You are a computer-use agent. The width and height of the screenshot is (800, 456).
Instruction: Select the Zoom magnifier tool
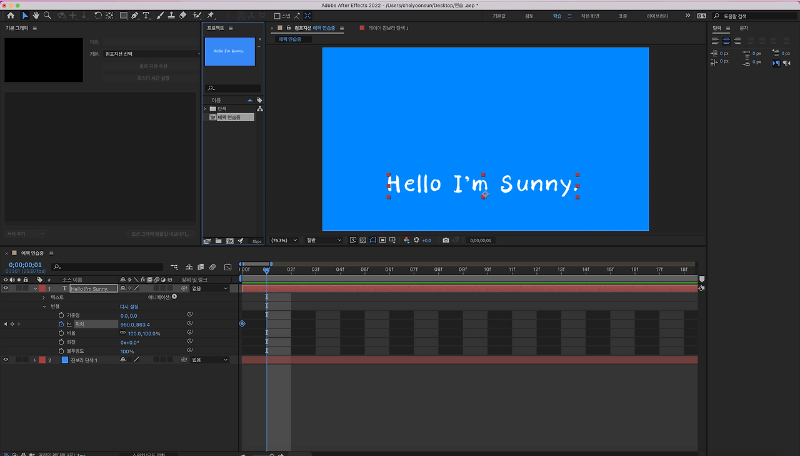point(47,16)
